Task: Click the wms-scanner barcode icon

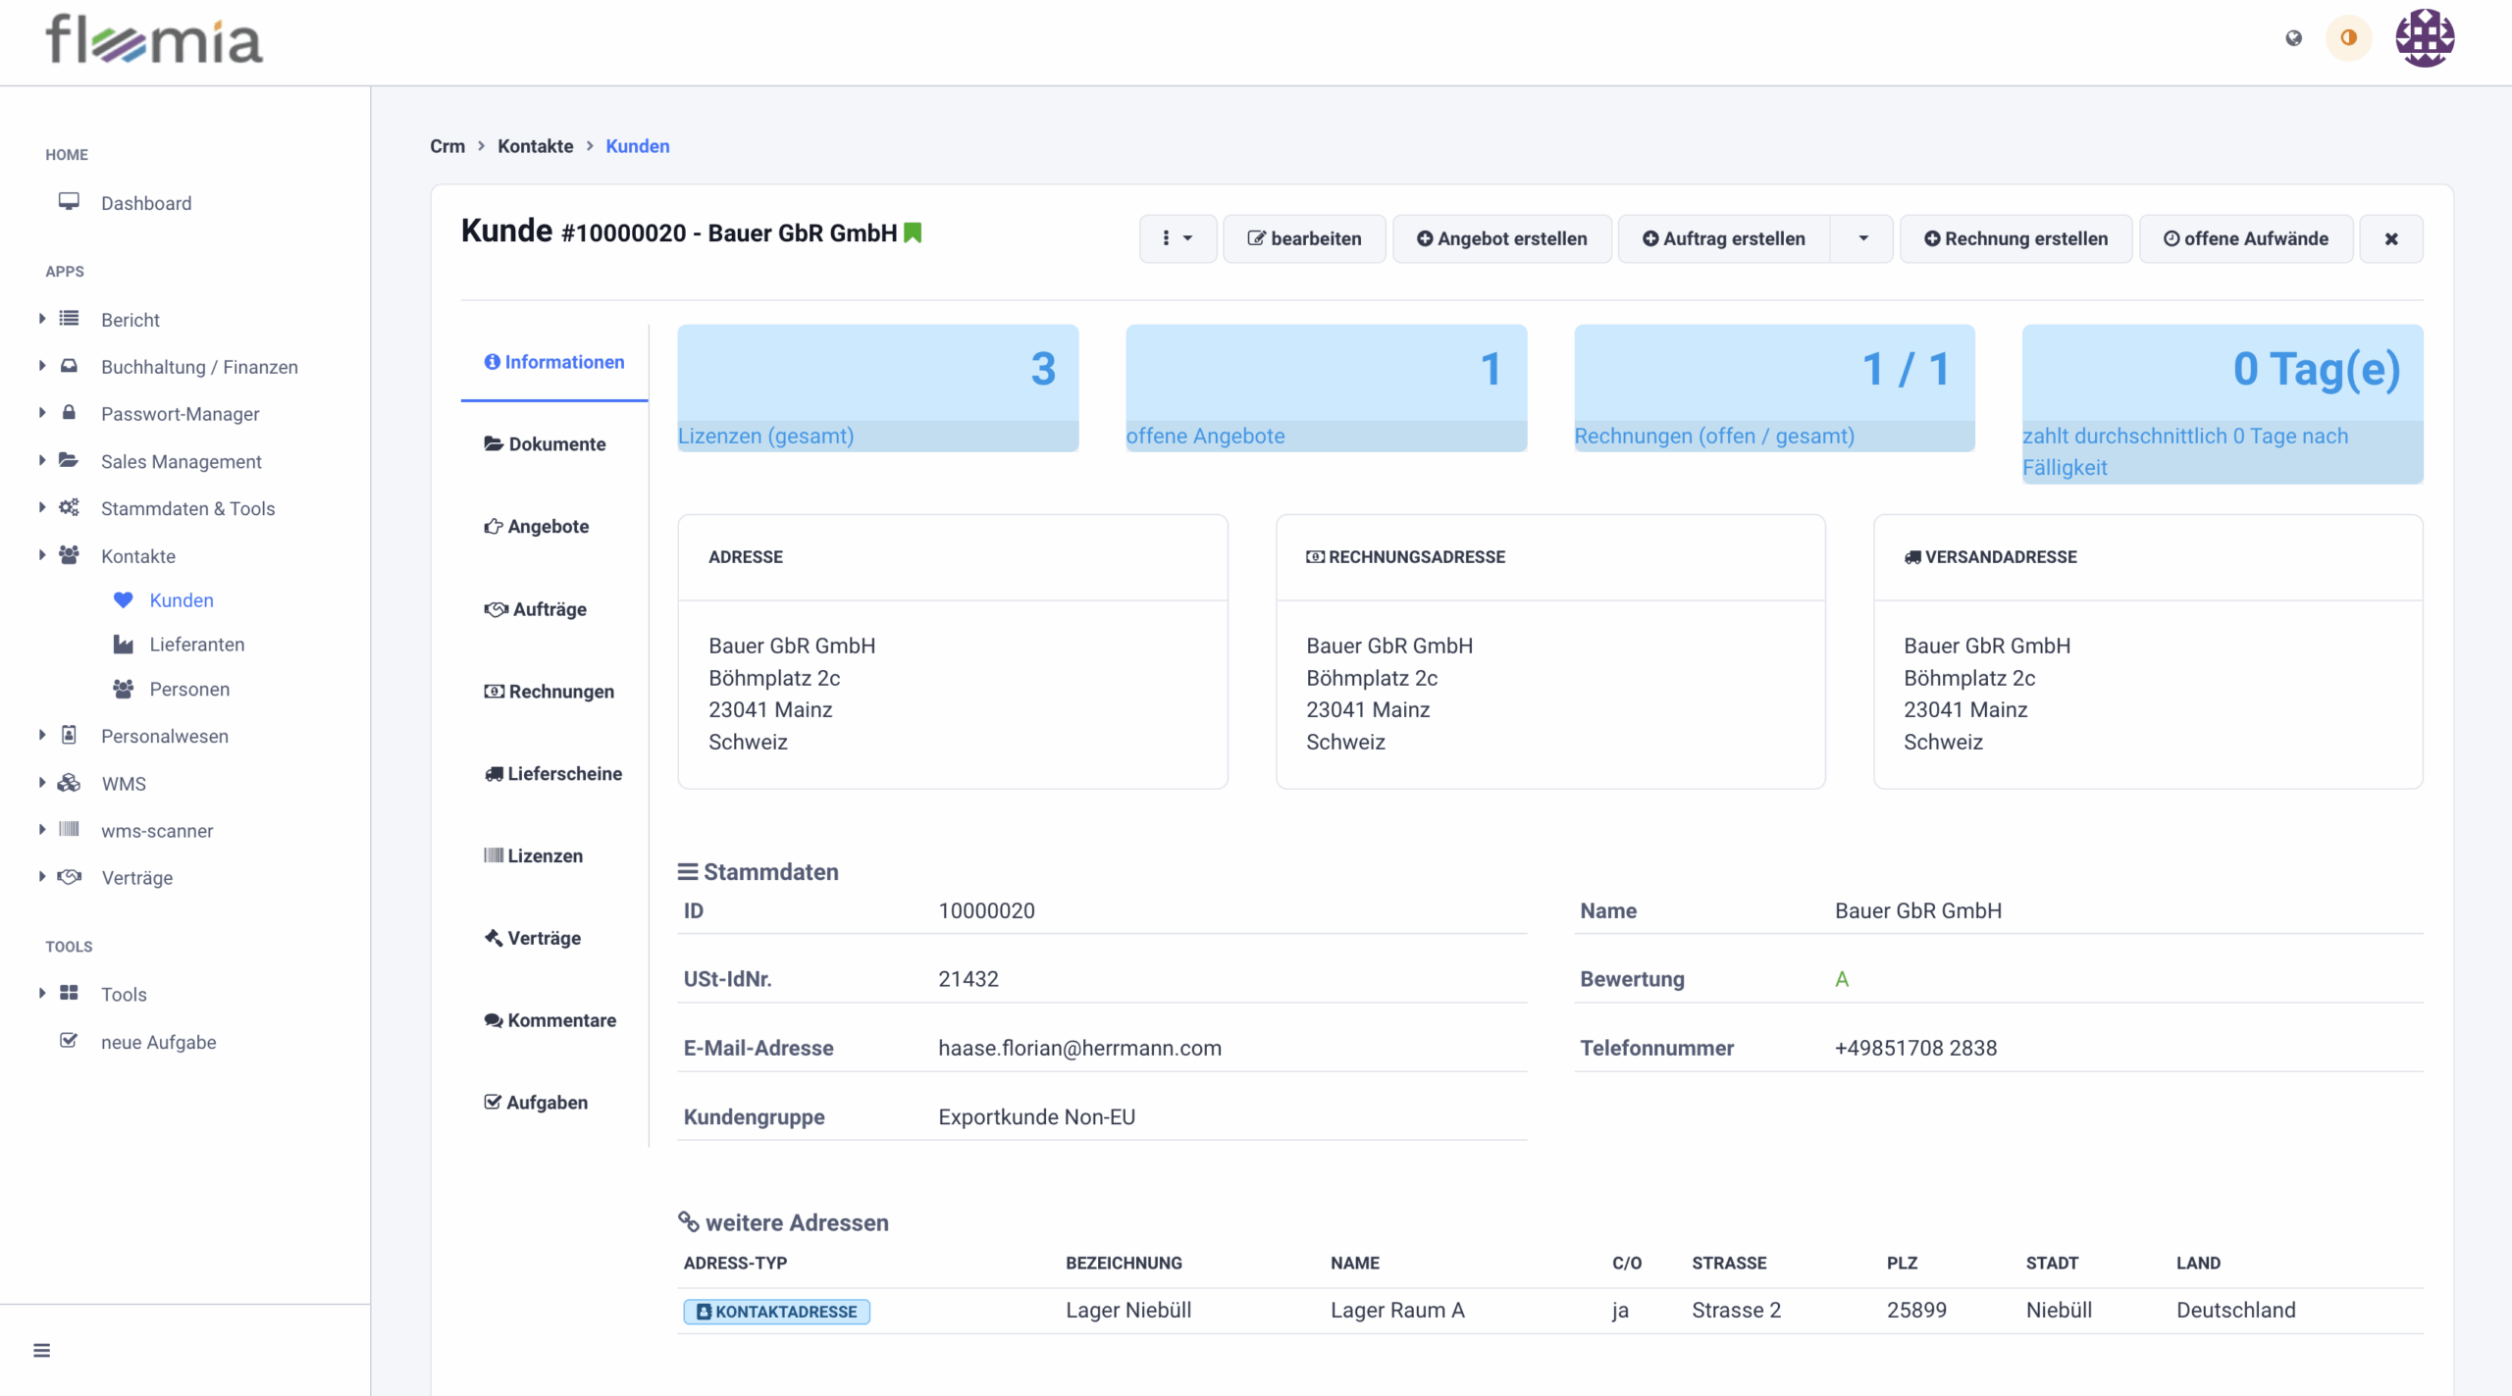Action: (69, 830)
